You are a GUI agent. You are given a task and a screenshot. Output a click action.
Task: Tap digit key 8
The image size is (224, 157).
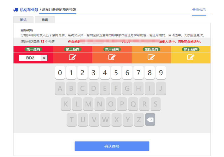(150, 73)
